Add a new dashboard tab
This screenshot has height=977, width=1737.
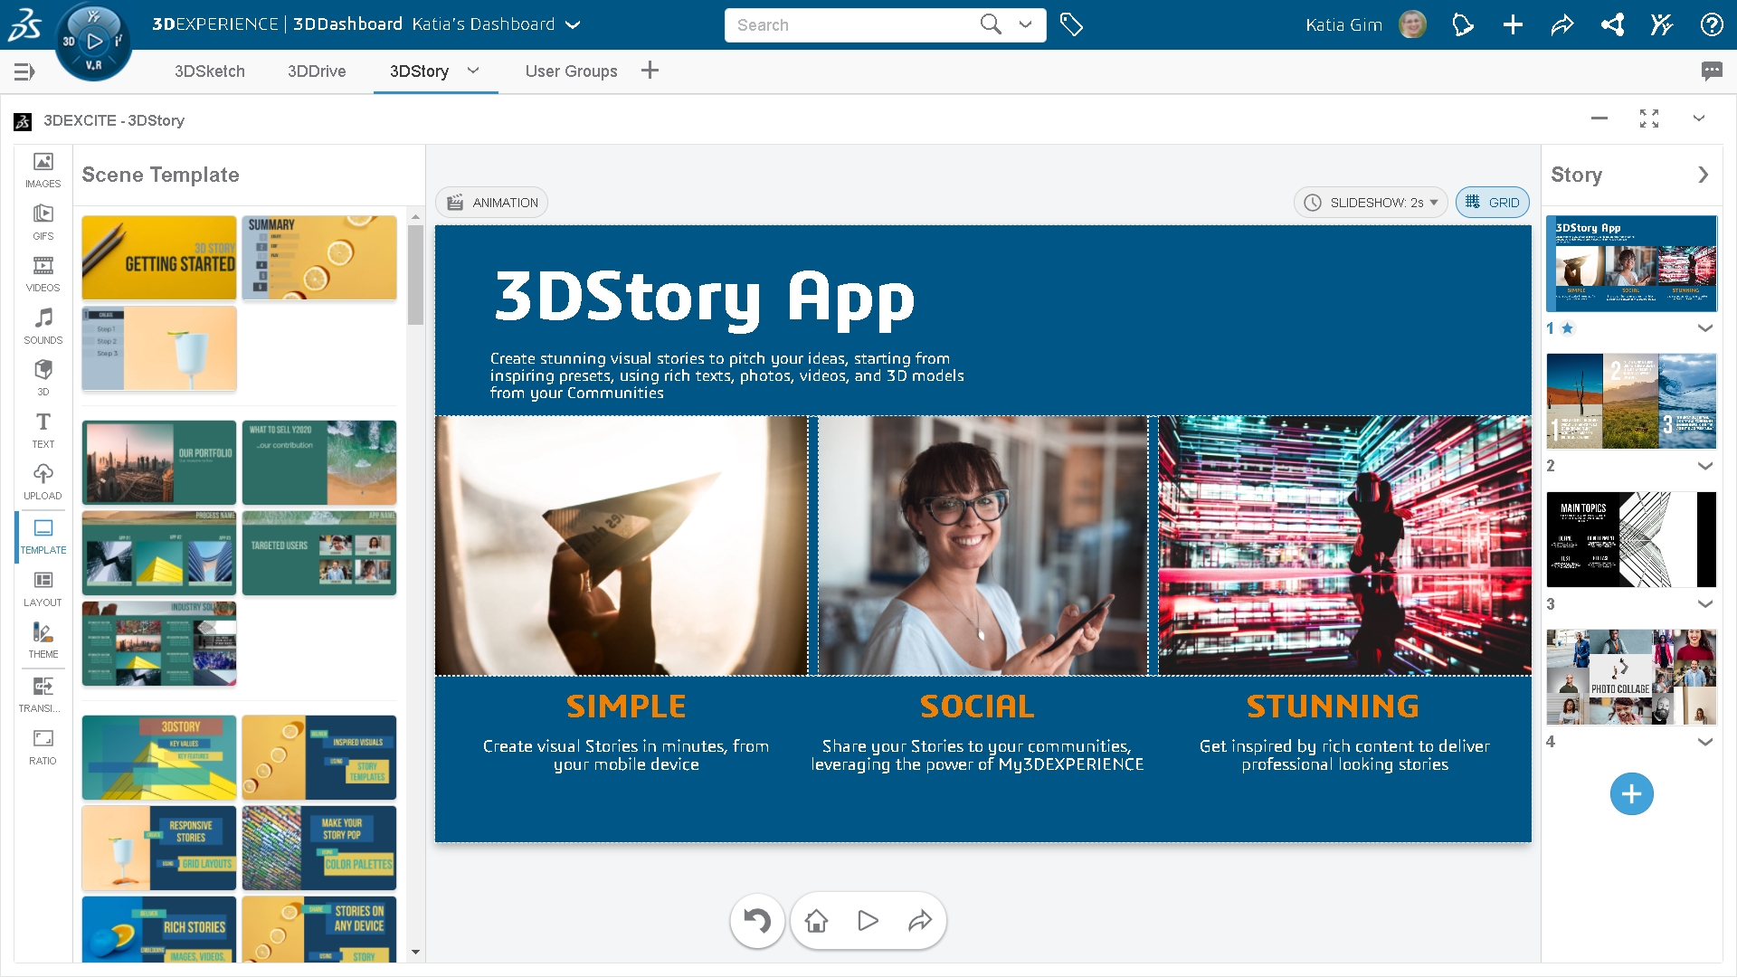click(650, 71)
